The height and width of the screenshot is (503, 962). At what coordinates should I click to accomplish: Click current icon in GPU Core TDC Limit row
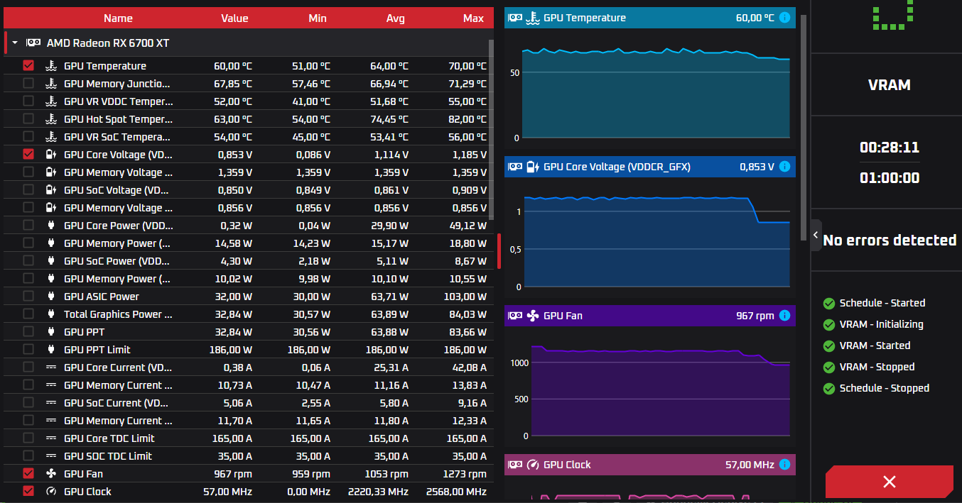point(50,438)
